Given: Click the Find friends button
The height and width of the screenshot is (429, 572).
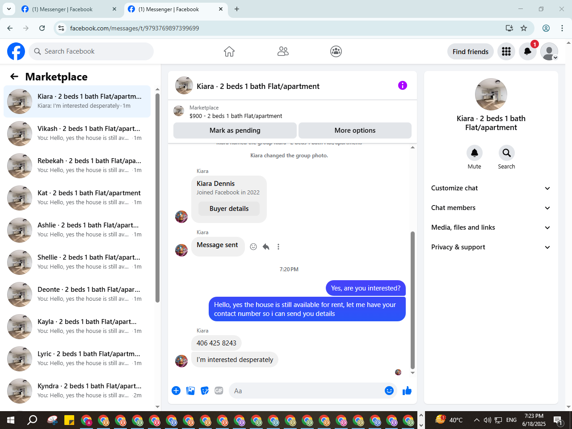Looking at the screenshot, I should point(470,51).
